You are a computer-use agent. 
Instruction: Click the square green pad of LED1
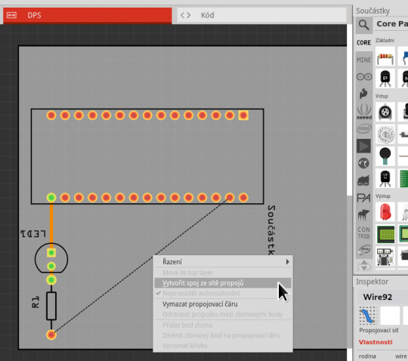[51, 252]
